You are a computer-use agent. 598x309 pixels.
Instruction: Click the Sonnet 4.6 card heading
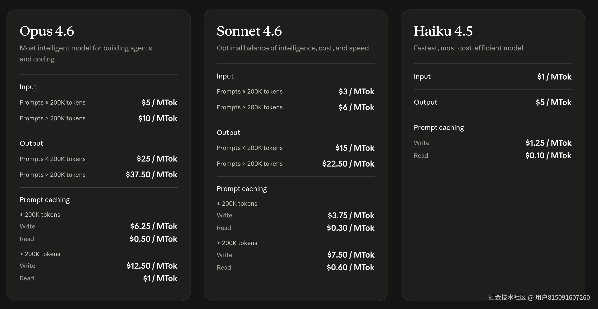click(x=249, y=31)
